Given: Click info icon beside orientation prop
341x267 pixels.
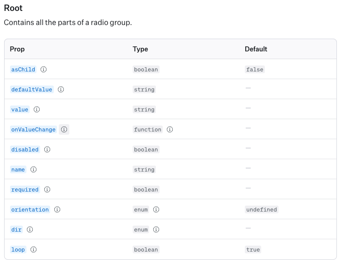Looking at the screenshot, I should click(57, 210).
